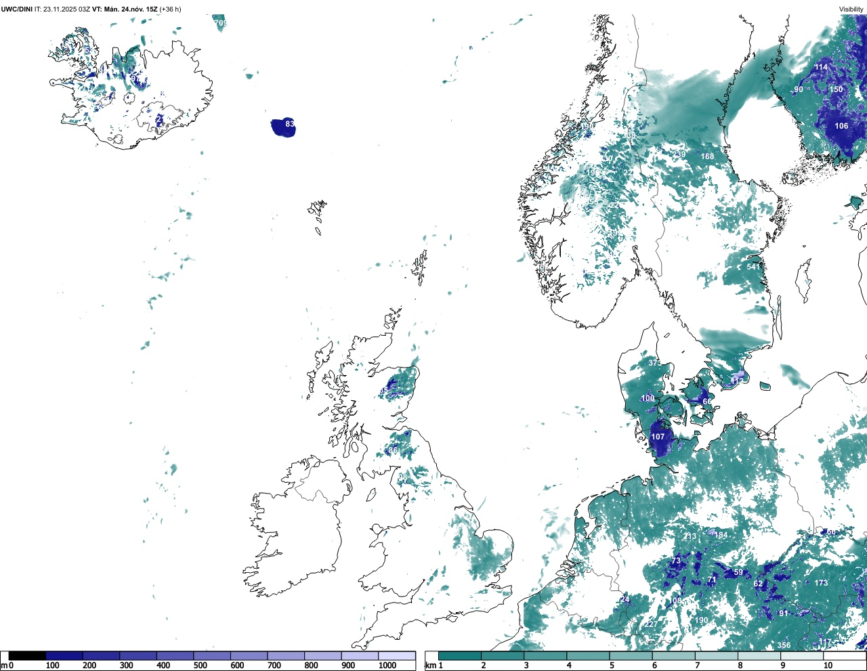Click the '86' value over southern Scotland
The height and width of the screenshot is (671, 867).
point(393,450)
